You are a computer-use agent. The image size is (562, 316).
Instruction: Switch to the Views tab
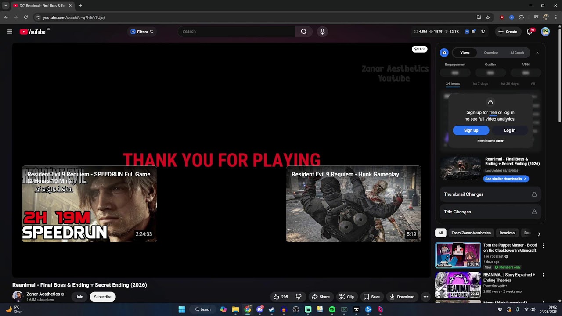[465, 53]
